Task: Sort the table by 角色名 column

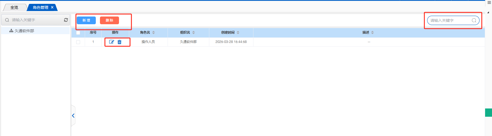Action: tap(154, 32)
